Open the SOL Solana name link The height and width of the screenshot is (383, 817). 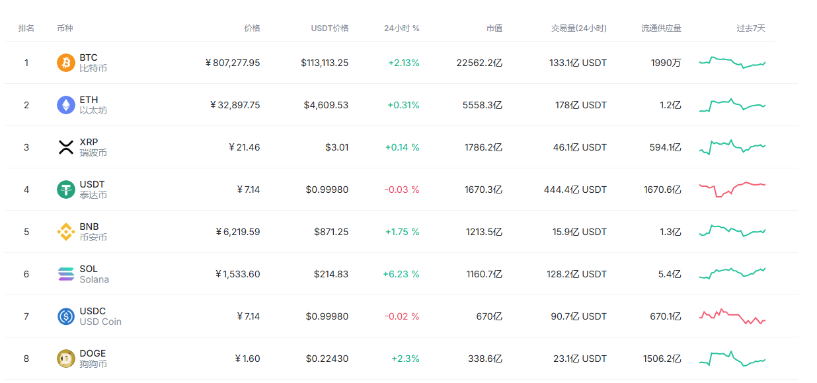(95, 274)
